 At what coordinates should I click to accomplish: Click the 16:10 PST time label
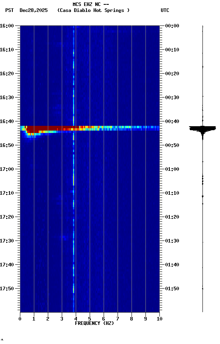[7, 50]
